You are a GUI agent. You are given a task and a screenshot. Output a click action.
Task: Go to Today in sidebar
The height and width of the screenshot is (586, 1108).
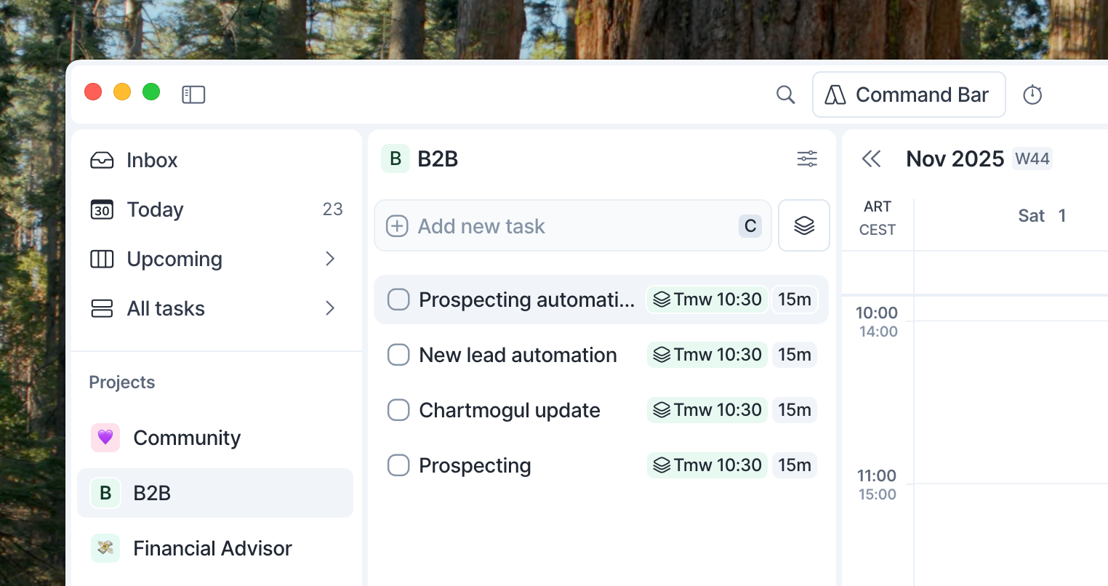[154, 209]
